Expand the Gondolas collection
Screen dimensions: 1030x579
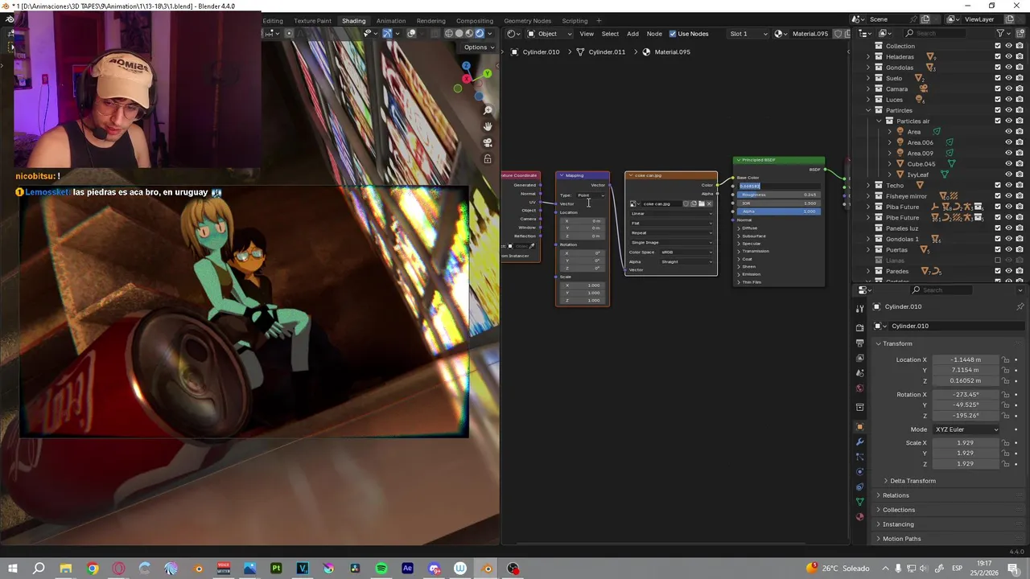[x=868, y=68]
